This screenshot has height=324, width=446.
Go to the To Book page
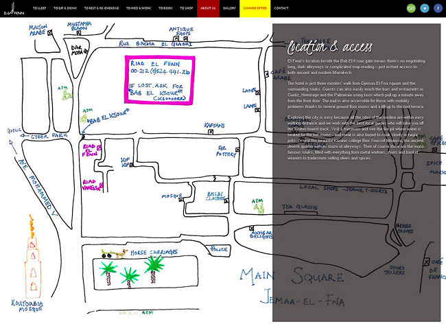tap(165, 8)
